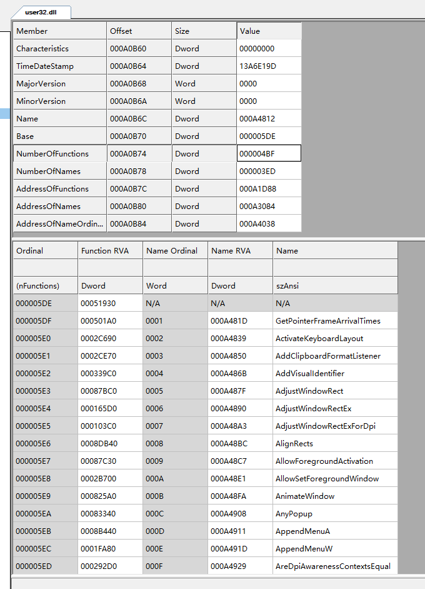This screenshot has width=425, height=589.
Task: Click the value 000A3084
Action: click(x=269, y=206)
